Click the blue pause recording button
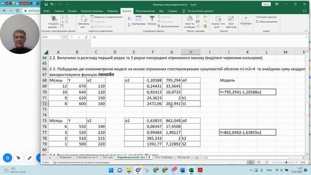 [8, 158]
